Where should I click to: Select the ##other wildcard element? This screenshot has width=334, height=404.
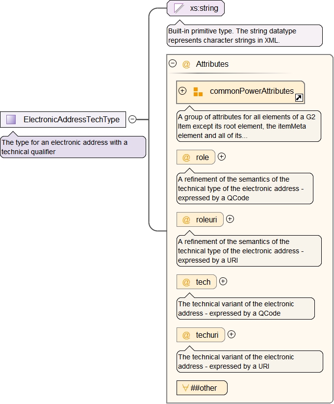pos(202,388)
